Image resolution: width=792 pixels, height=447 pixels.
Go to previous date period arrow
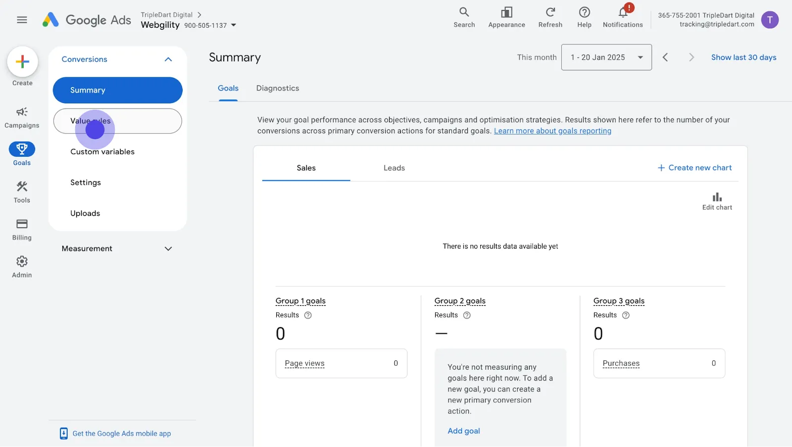coord(665,57)
